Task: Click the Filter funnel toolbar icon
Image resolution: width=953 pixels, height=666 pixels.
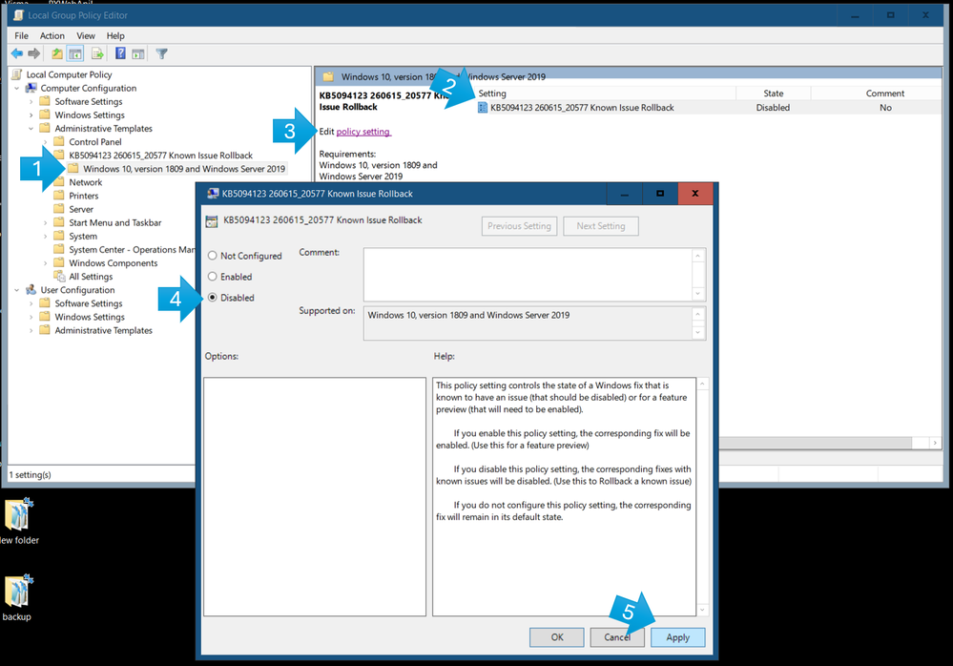Action: pyautogui.click(x=161, y=53)
